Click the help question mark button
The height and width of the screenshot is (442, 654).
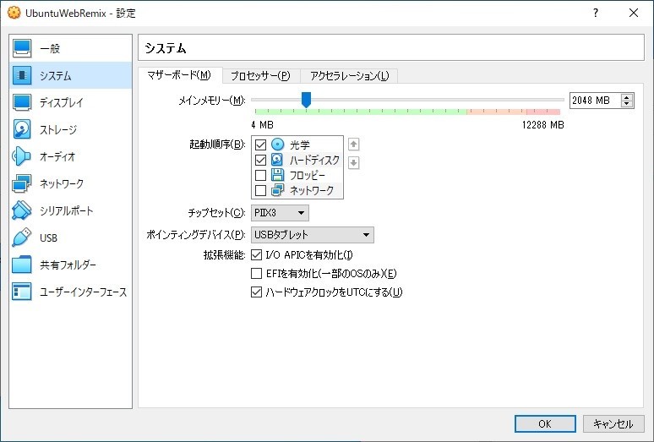pos(596,13)
